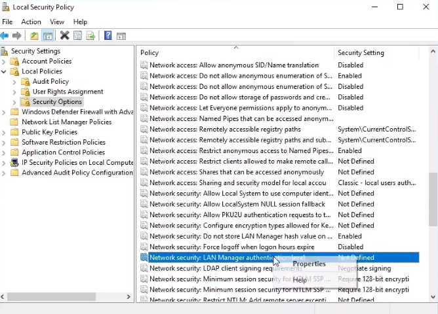This screenshot has width=438, height=314.
Task: Collapse the Local Policies node
Action: coord(4,71)
